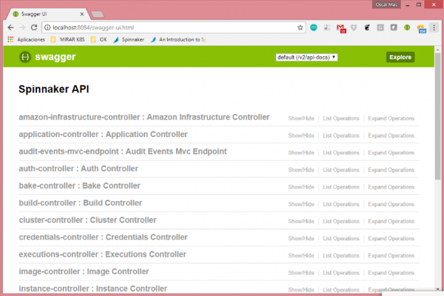Image resolution: width=444 pixels, height=296 pixels.
Task: Expand Operations for amazon-infrastructure-controller
Action: (x=391, y=119)
